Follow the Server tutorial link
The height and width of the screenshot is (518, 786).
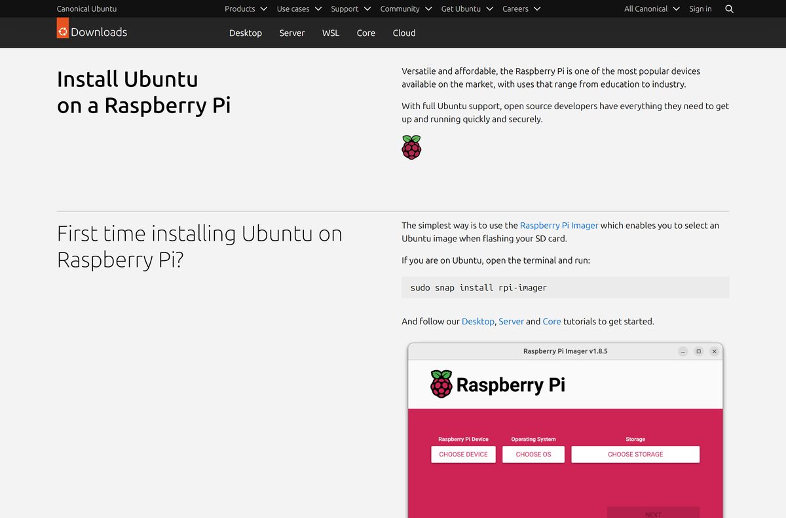coord(511,321)
